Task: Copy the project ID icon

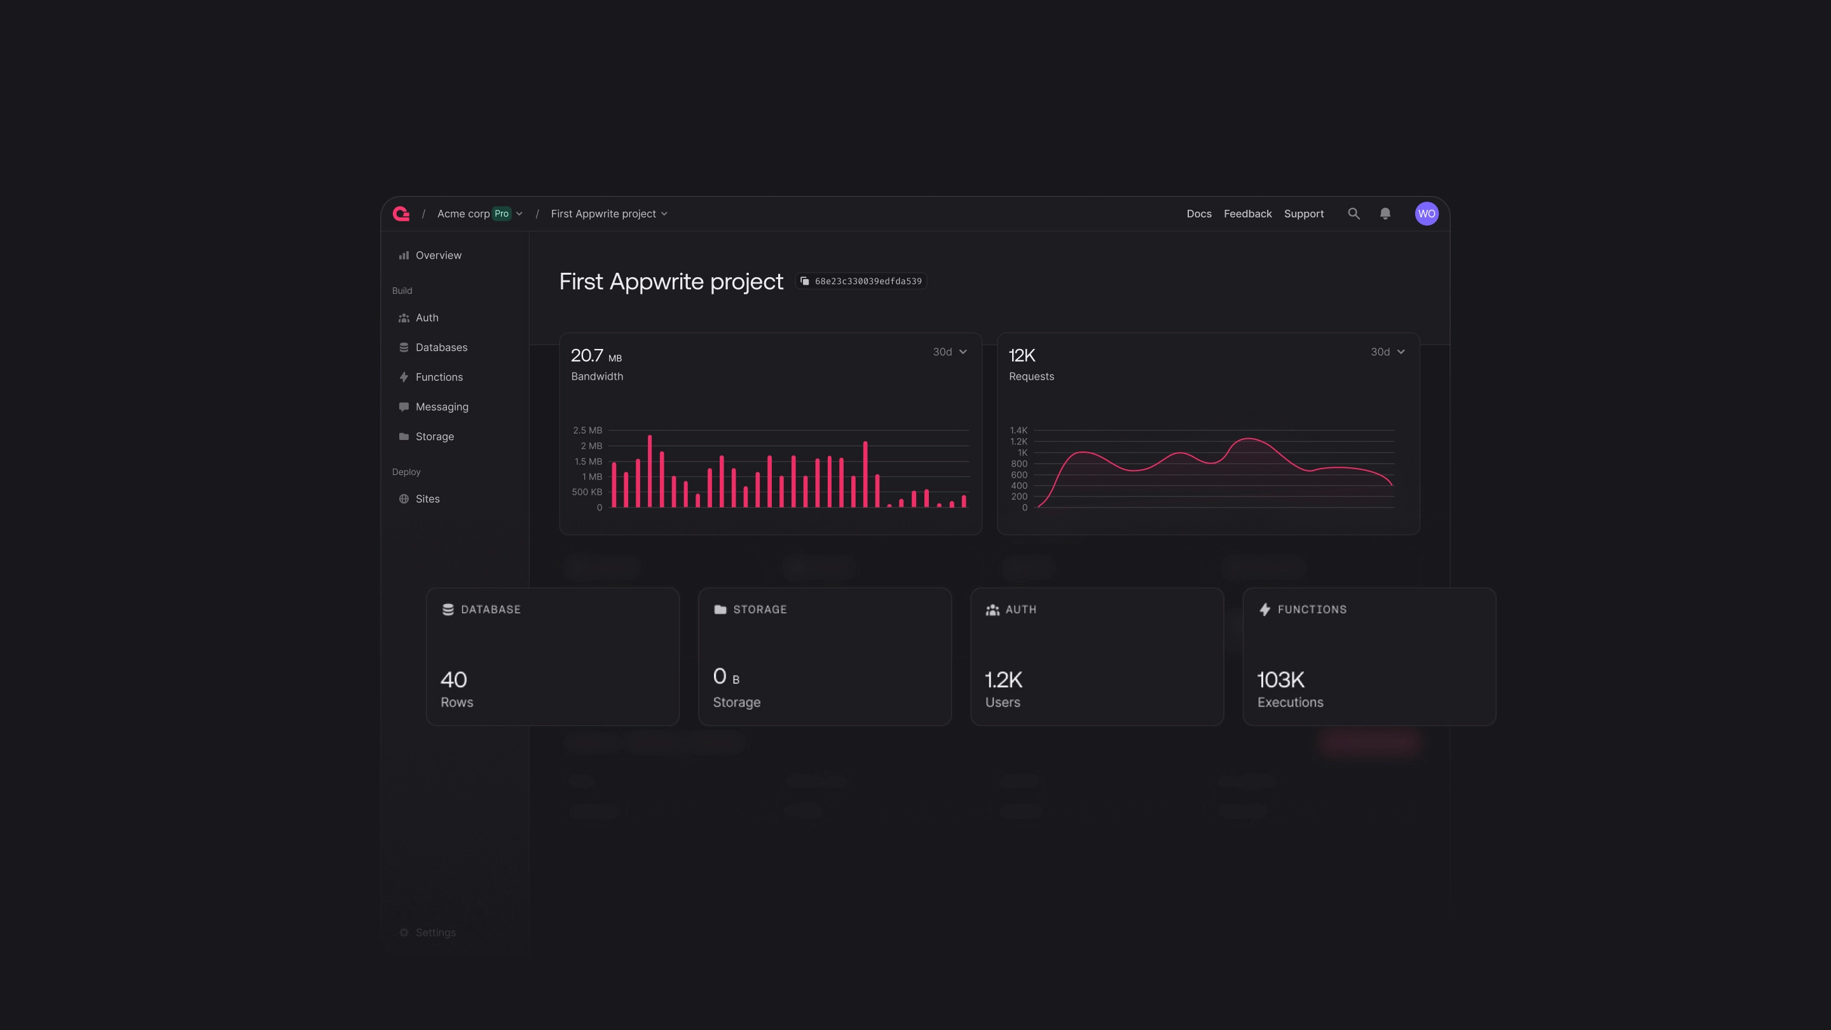Action: tap(805, 281)
